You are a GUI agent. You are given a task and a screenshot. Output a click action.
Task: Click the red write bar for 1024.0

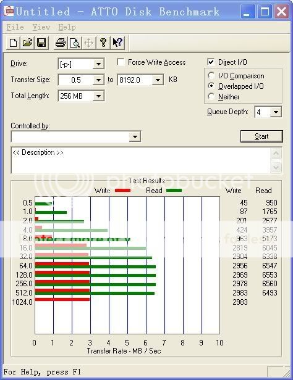click(62, 300)
